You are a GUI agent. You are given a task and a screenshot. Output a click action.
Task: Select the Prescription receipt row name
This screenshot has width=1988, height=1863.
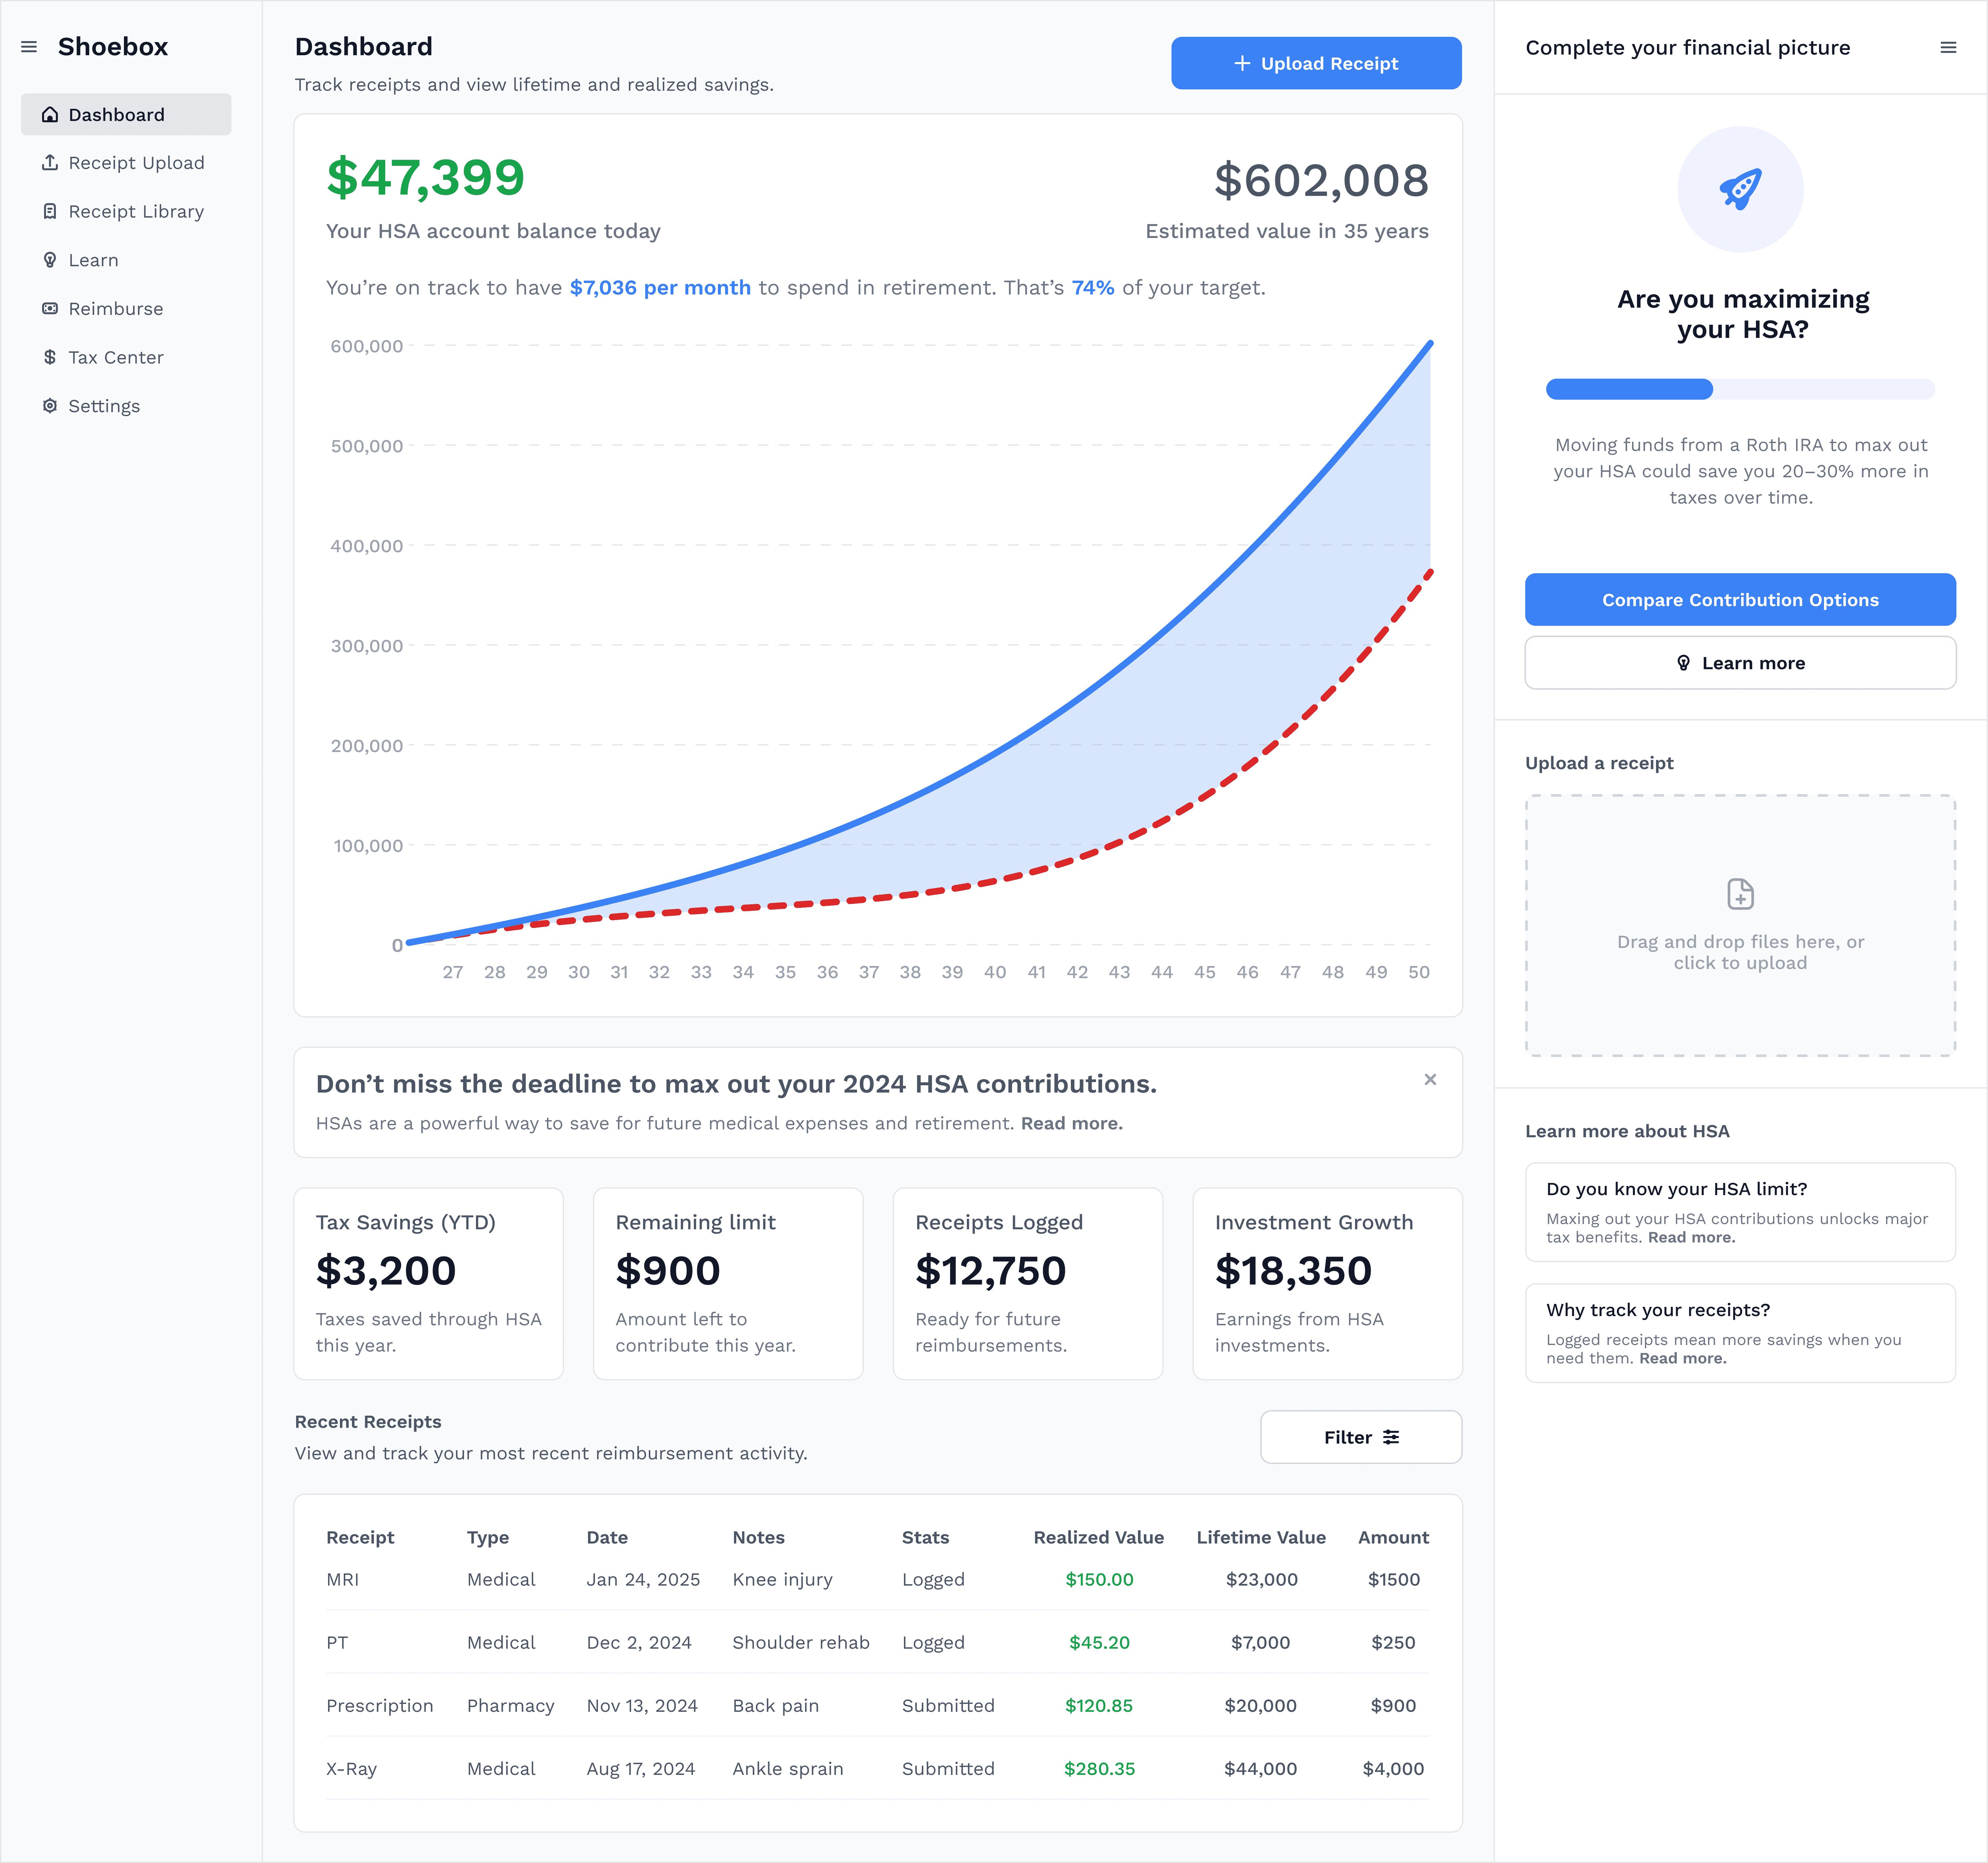click(x=380, y=1706)
